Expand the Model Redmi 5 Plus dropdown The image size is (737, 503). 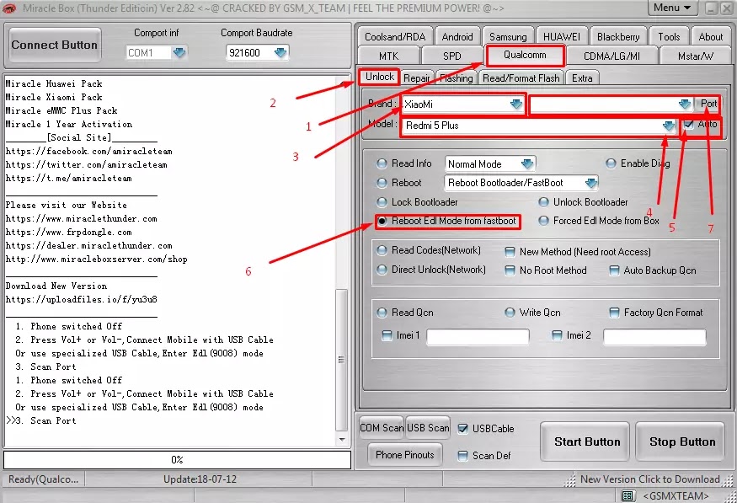pyautogui.click(x=669, y=126)
